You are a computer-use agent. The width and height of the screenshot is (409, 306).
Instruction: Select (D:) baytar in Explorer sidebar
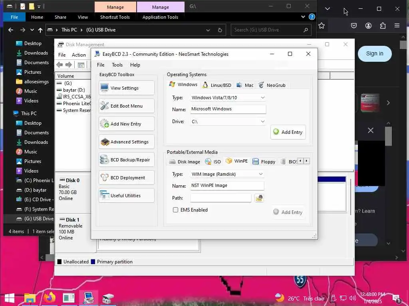click(31, 190)
